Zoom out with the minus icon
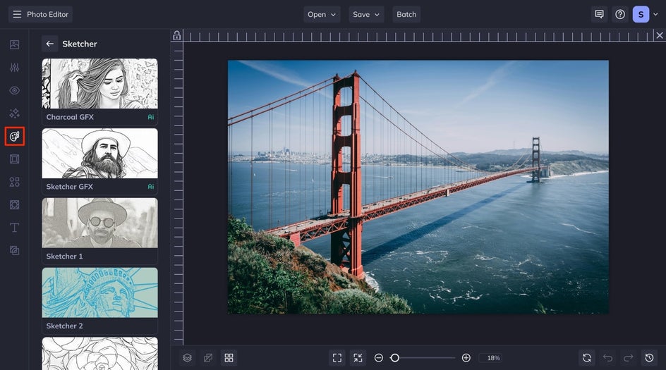Viewport: 666px width, 370px height. pos(378,358)
